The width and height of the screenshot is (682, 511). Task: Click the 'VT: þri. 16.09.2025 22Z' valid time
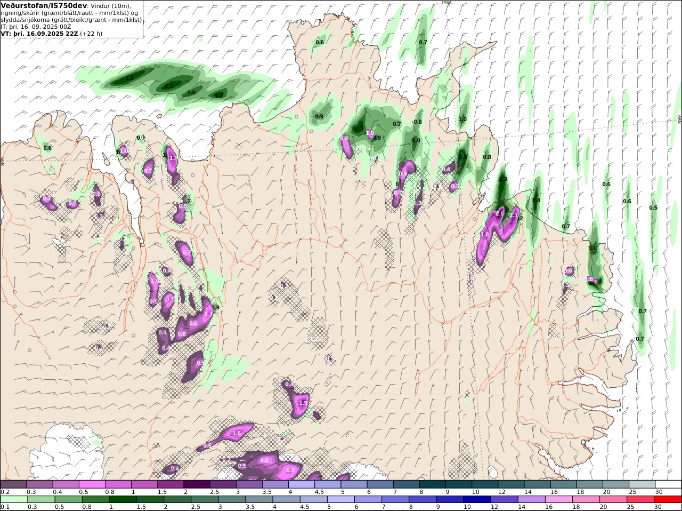[x=40, y=33]
